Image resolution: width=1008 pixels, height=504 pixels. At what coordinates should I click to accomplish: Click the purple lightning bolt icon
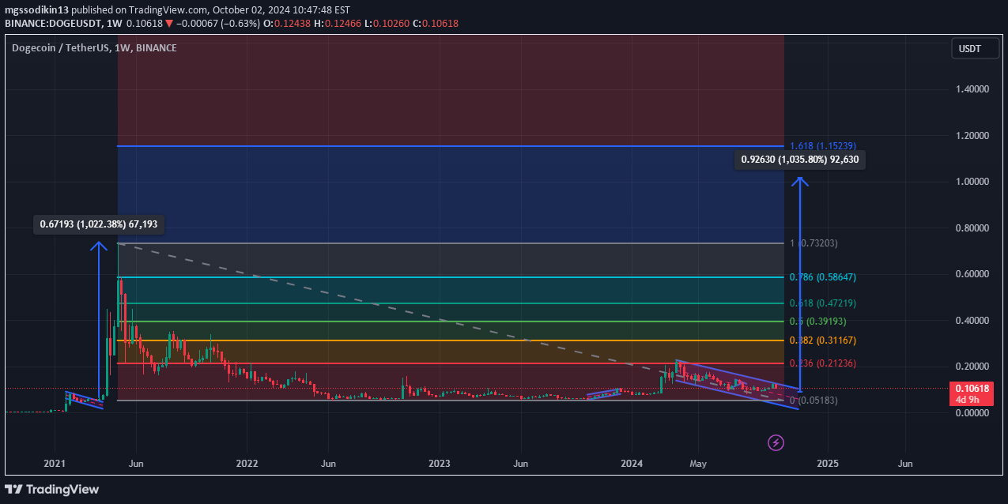click(x=776, y=442)
